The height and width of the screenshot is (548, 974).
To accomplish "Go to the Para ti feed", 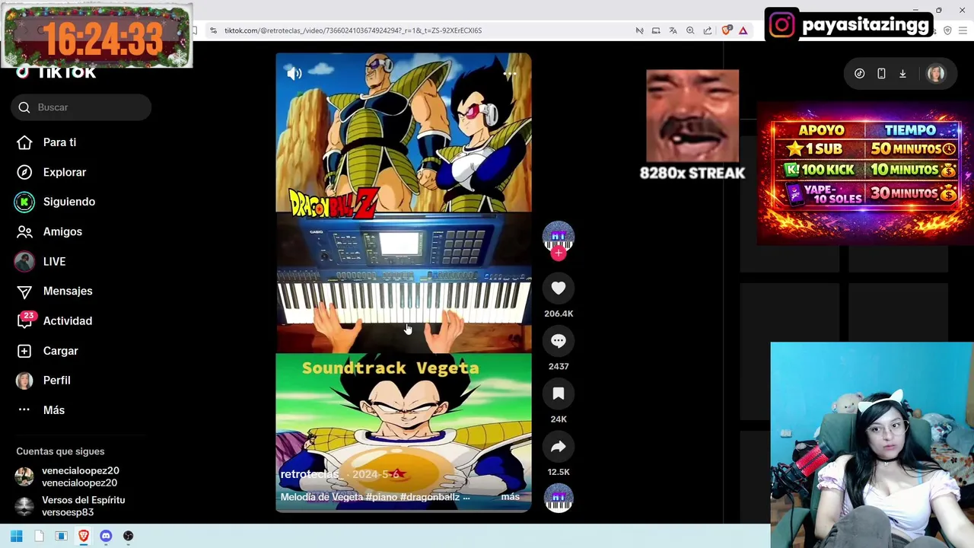I will coord(59,142).
